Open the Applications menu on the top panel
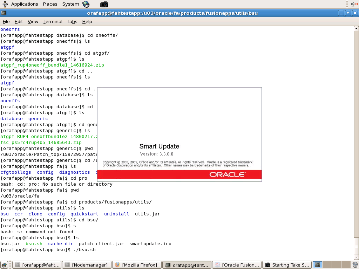Image resolution: width=359 pixels, height=269 pixels. pos(25,4)
